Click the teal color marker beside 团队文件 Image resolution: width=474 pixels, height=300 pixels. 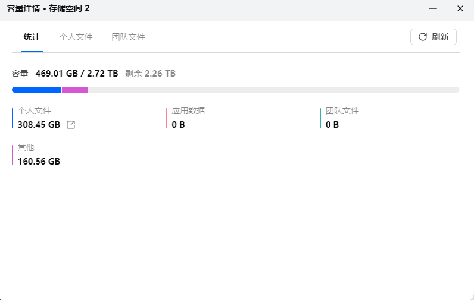320,118
